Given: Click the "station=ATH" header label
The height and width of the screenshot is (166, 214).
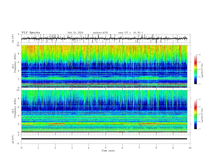Looking at the screenshot, I should tap(100, 33).
